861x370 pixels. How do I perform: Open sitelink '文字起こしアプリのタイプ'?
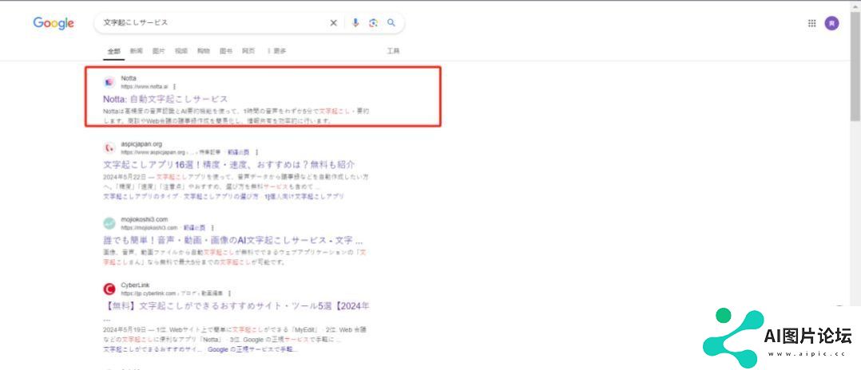141,196
